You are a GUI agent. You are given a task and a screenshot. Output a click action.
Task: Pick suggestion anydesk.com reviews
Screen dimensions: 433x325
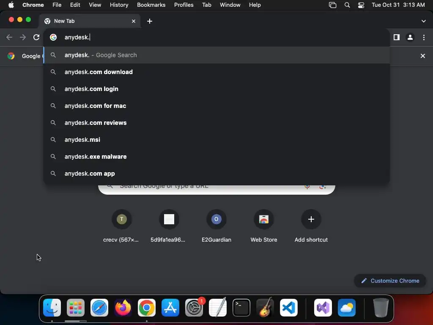coord(216,122)
